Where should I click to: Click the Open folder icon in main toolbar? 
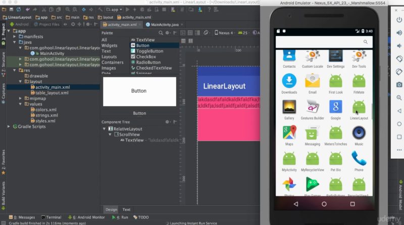pos(4,10)
